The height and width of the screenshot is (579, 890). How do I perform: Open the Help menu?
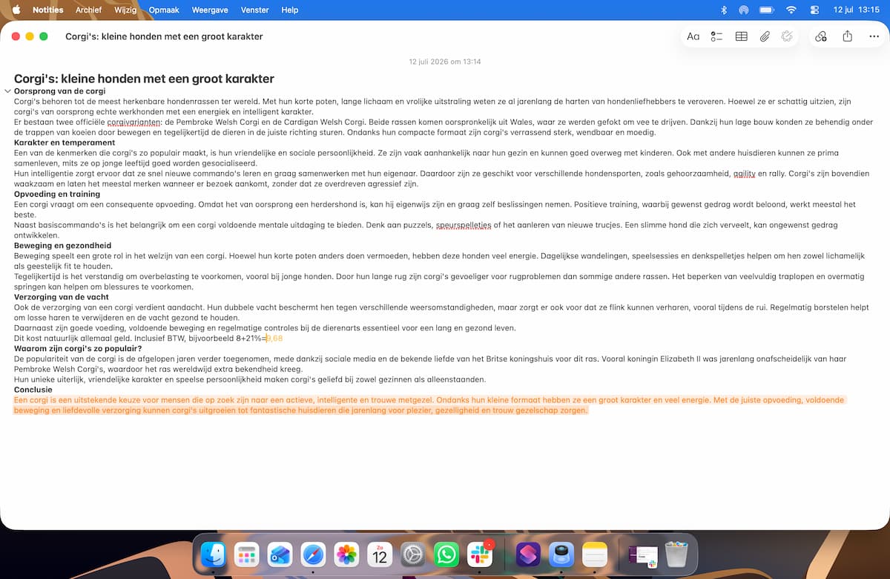pos(290,10)
